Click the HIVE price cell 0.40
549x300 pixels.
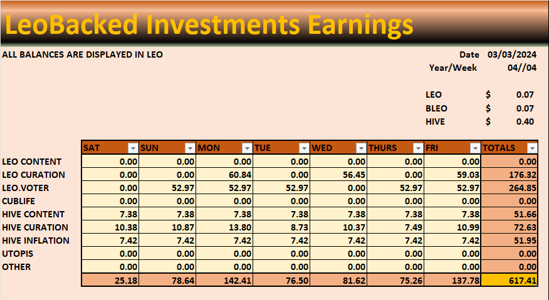(x=525, y=122)
